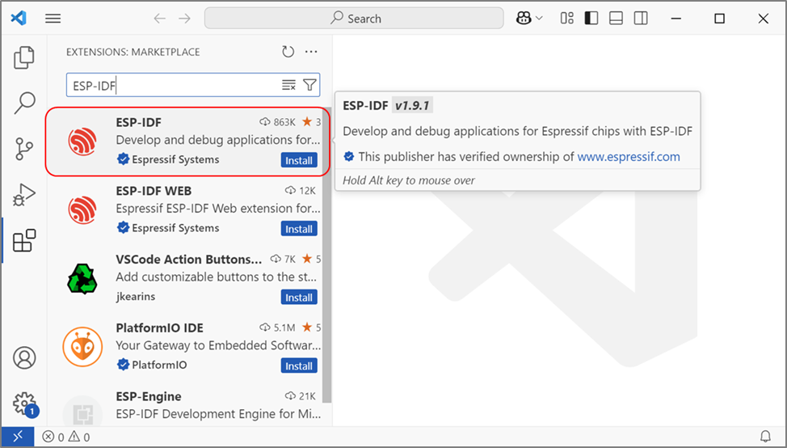Open the Manage gear icon
Viewport: 787px width, 448px height.
(x=24, y=404)
